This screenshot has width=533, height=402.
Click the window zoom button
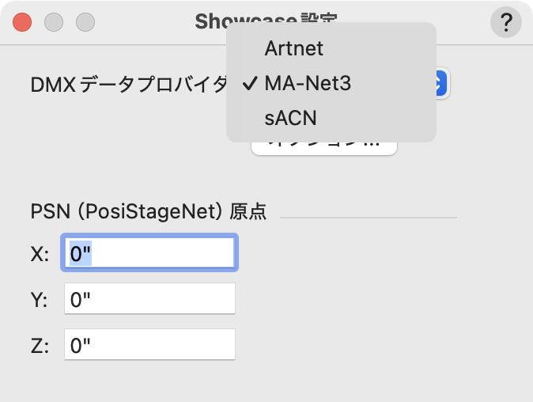[x=85, y=22]
